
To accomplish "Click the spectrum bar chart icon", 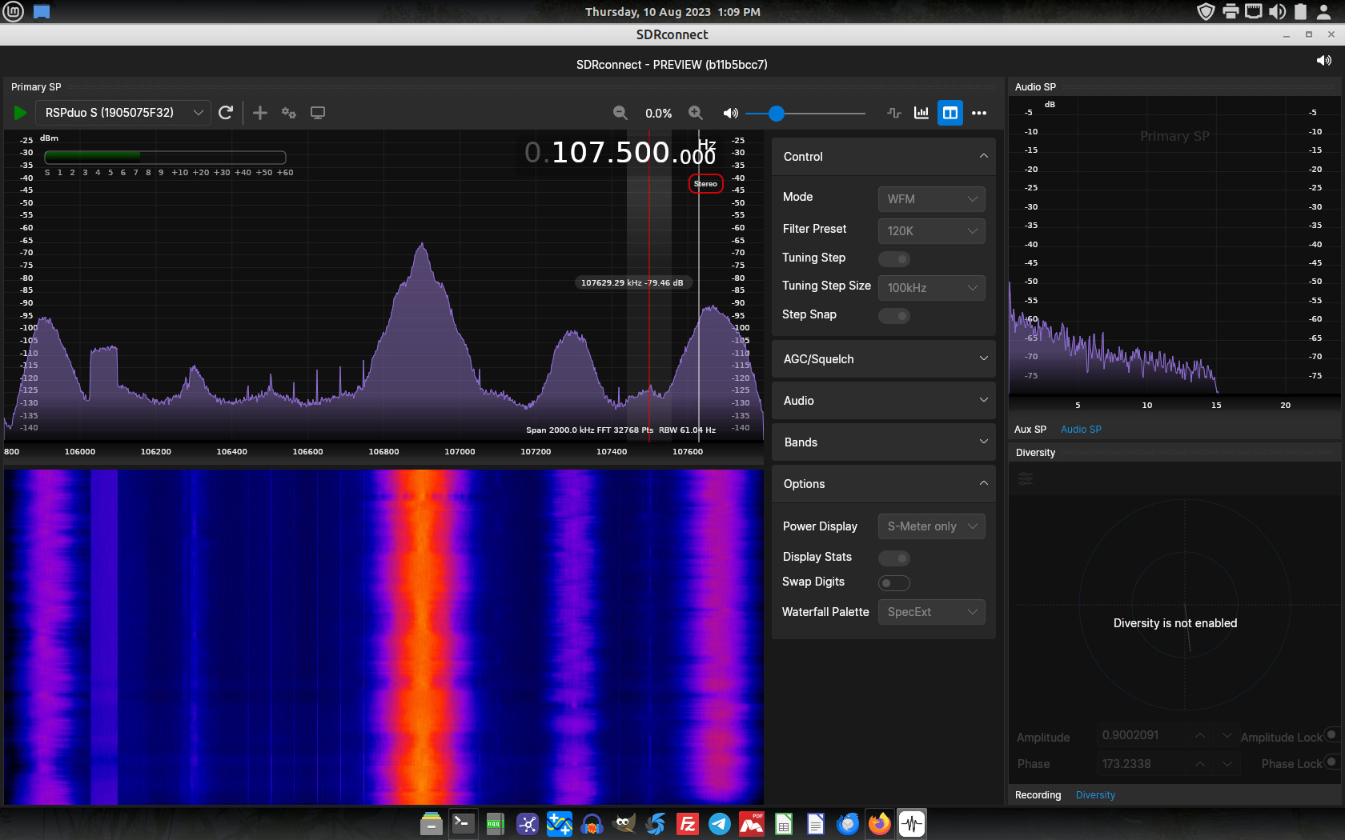I will pos(921,113).
